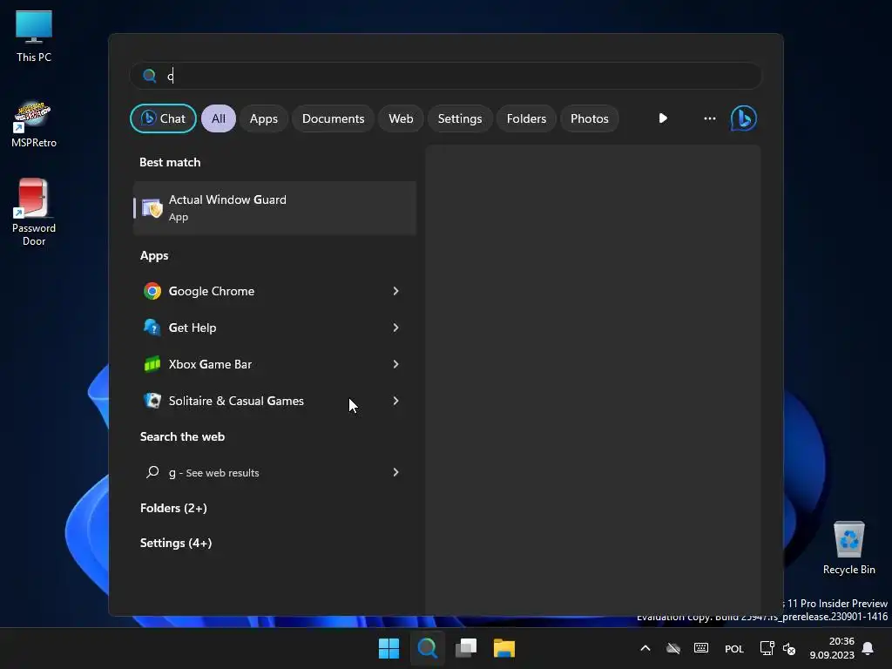Viewport: 892px width, 669px height.
Task: Filter results by Folders tab
Action: click(x=526, y=118)
